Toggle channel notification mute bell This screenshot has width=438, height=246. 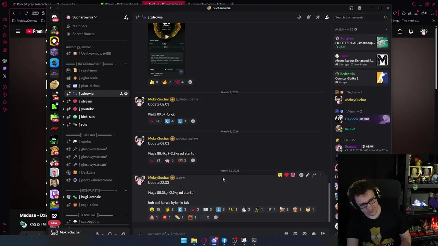pos(309,17)
